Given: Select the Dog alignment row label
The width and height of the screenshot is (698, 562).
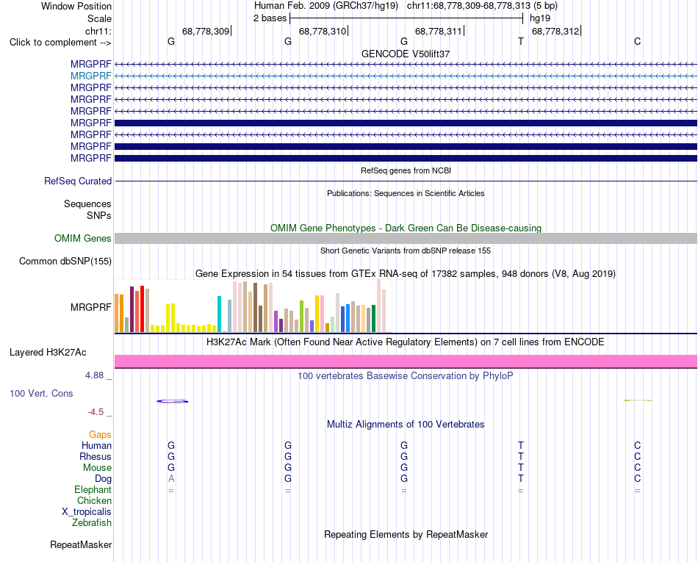Looking at the screenshot, I should pos(104,479).
